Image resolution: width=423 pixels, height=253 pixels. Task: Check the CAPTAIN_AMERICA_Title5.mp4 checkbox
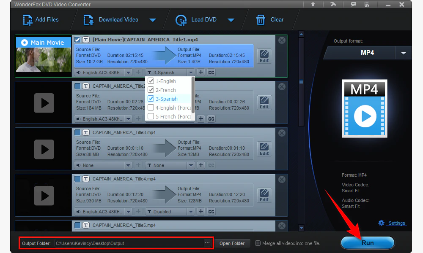click(x=77, y=225)
